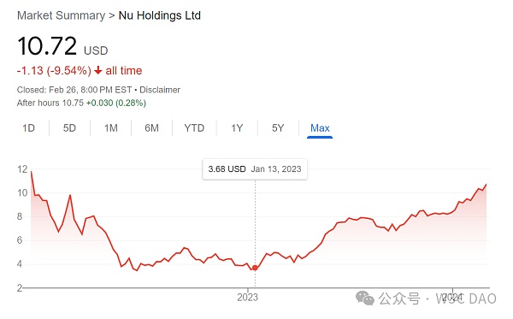Click the Nu Holdings Ltd title
Image resolution: width=513 pixels, height=319 pixels.
click(160, 15)
